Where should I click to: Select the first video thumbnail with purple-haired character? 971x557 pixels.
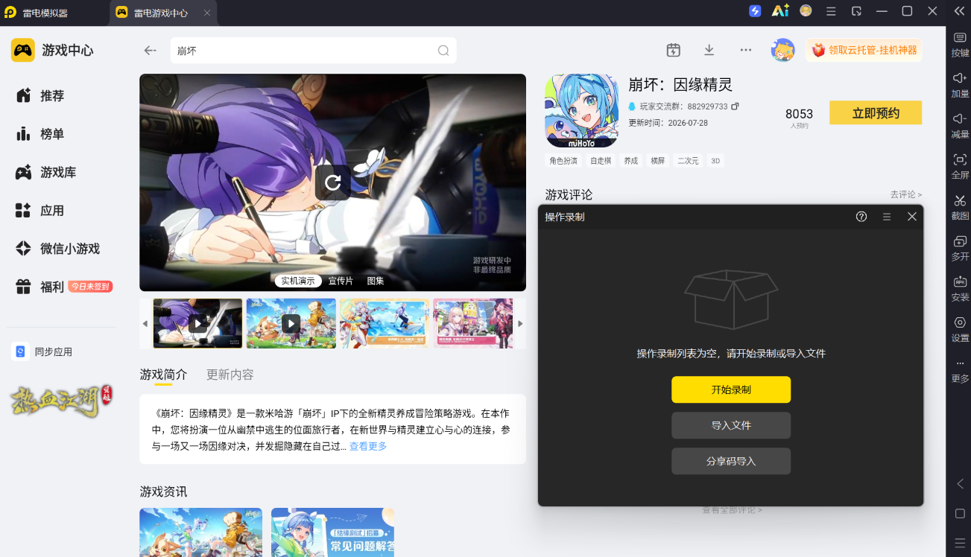click(x=197, y=323)
